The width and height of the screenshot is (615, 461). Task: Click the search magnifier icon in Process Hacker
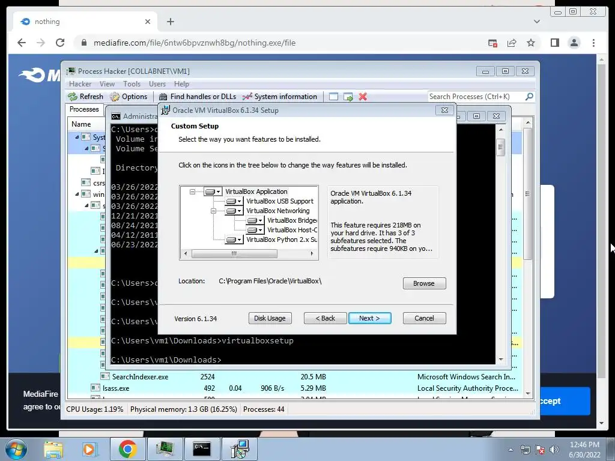(529, 97)
